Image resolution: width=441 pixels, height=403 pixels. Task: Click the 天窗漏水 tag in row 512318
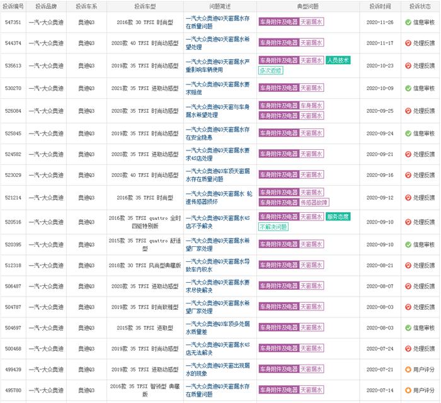pos(311,264)
